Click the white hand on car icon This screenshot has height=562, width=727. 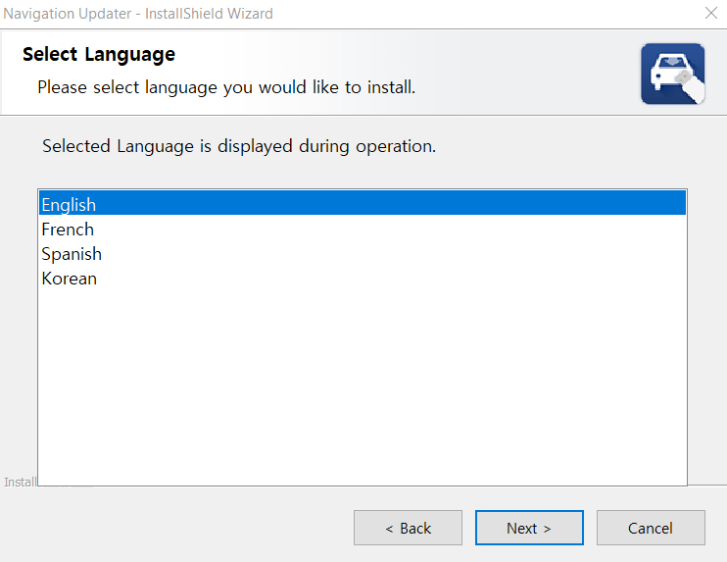pyautogui.click(x=691, y=86)
